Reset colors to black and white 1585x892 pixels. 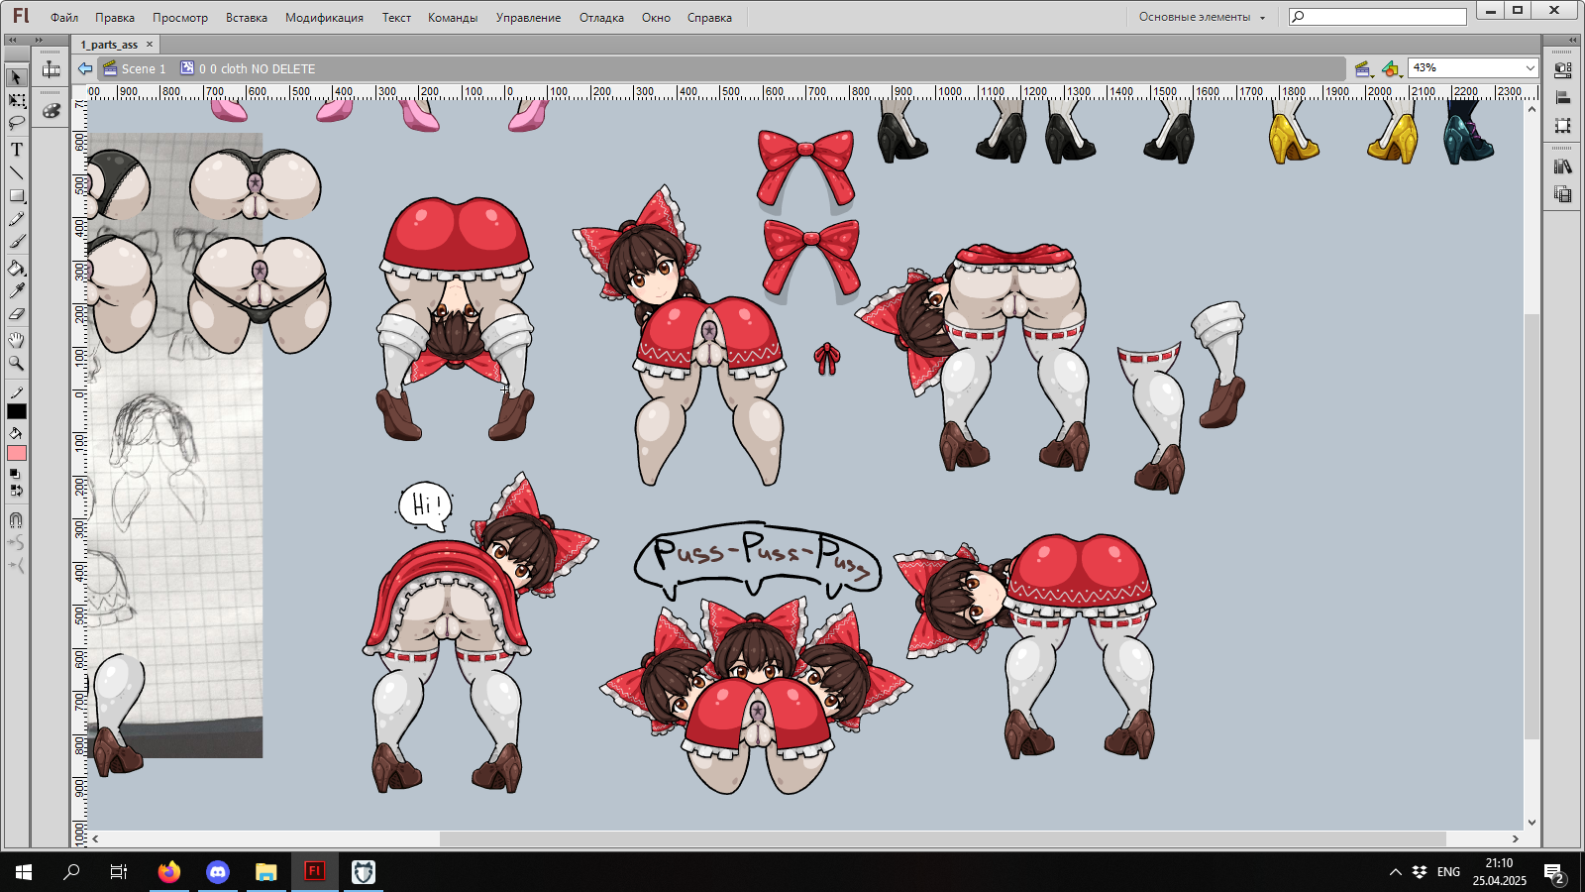[15, 474]
